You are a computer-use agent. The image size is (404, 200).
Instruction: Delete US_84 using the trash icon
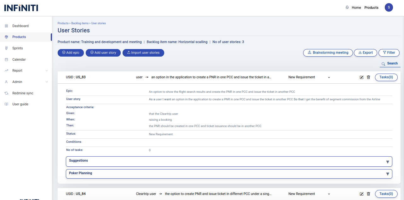pyautogui.click(x=368, y=194)
